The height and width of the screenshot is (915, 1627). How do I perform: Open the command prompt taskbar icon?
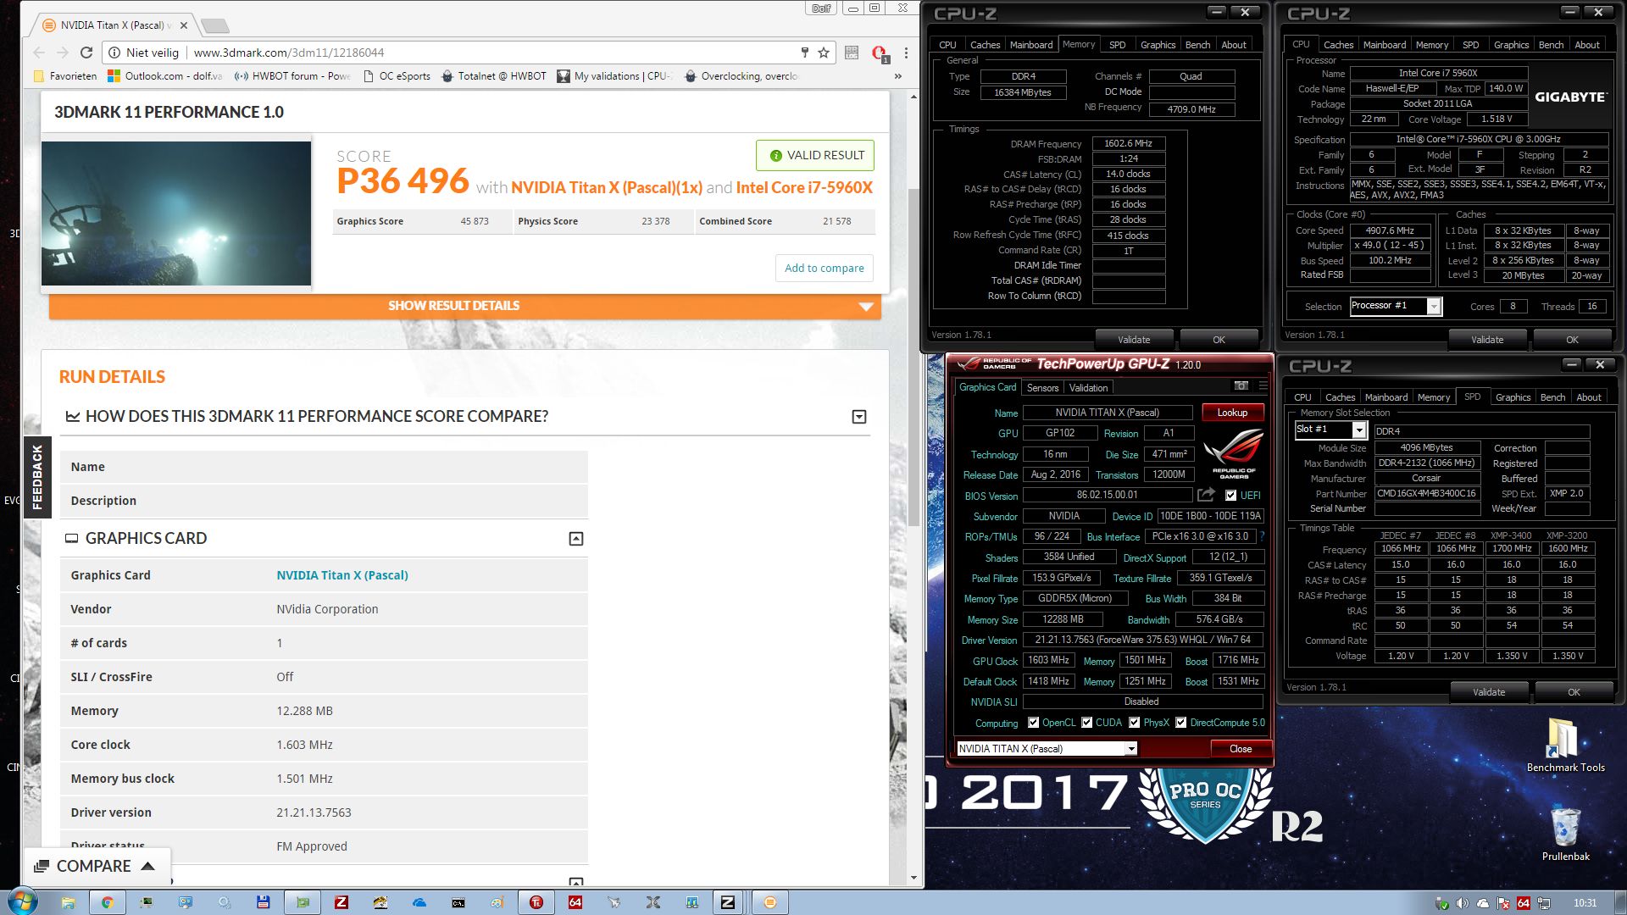458,902
